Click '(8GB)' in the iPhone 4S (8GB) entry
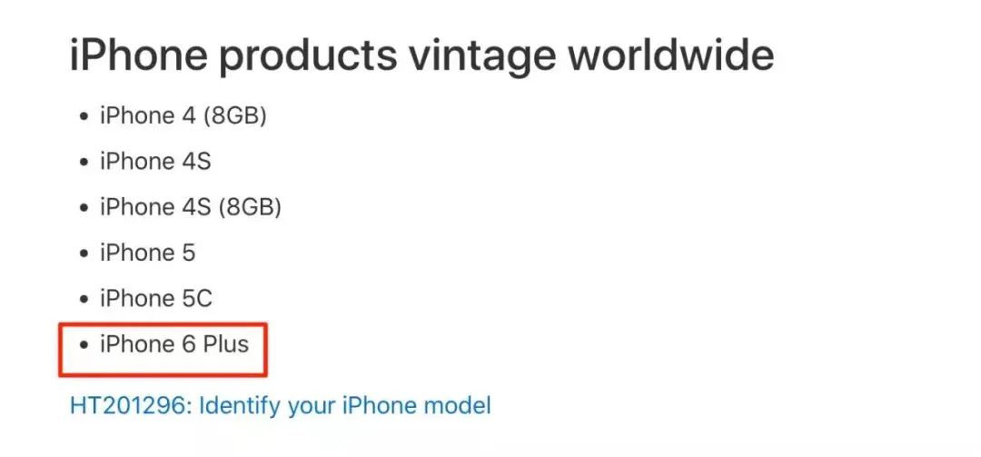Screen dimensions: 981x457 click(250, 208)
